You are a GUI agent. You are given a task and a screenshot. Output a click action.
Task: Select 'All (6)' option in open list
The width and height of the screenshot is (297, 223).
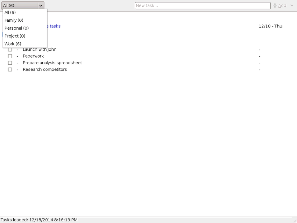coord(10,13)
